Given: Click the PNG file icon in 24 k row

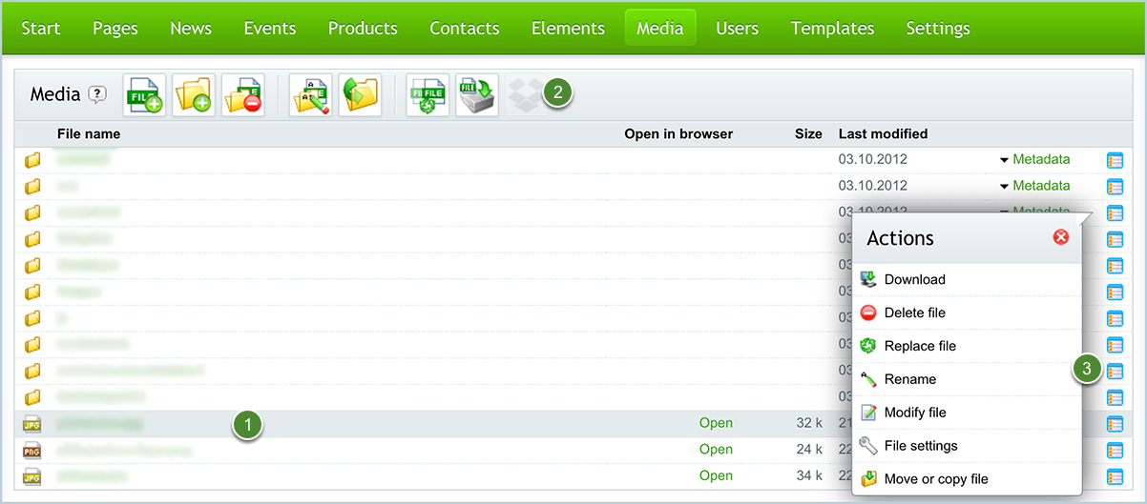Looking at the screenshot, I should (32, 450).
